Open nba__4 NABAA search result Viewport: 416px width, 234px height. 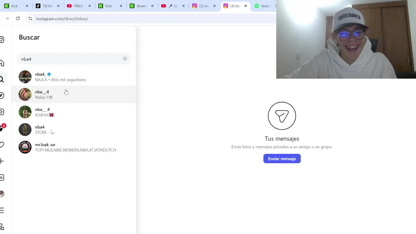coord(74,112)
